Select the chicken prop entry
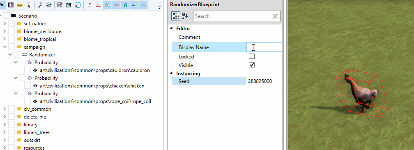 92,86
